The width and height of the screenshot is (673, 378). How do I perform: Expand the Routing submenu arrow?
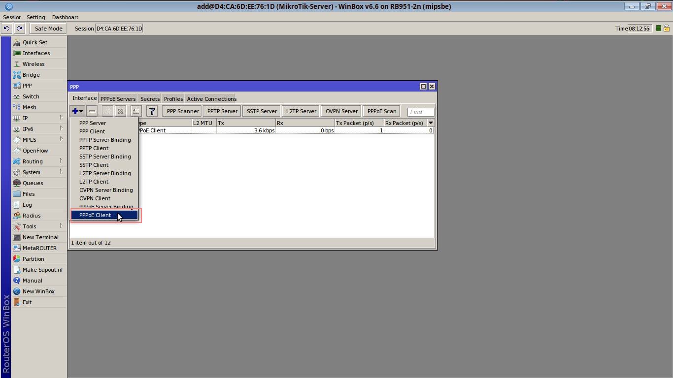point(61,161)
